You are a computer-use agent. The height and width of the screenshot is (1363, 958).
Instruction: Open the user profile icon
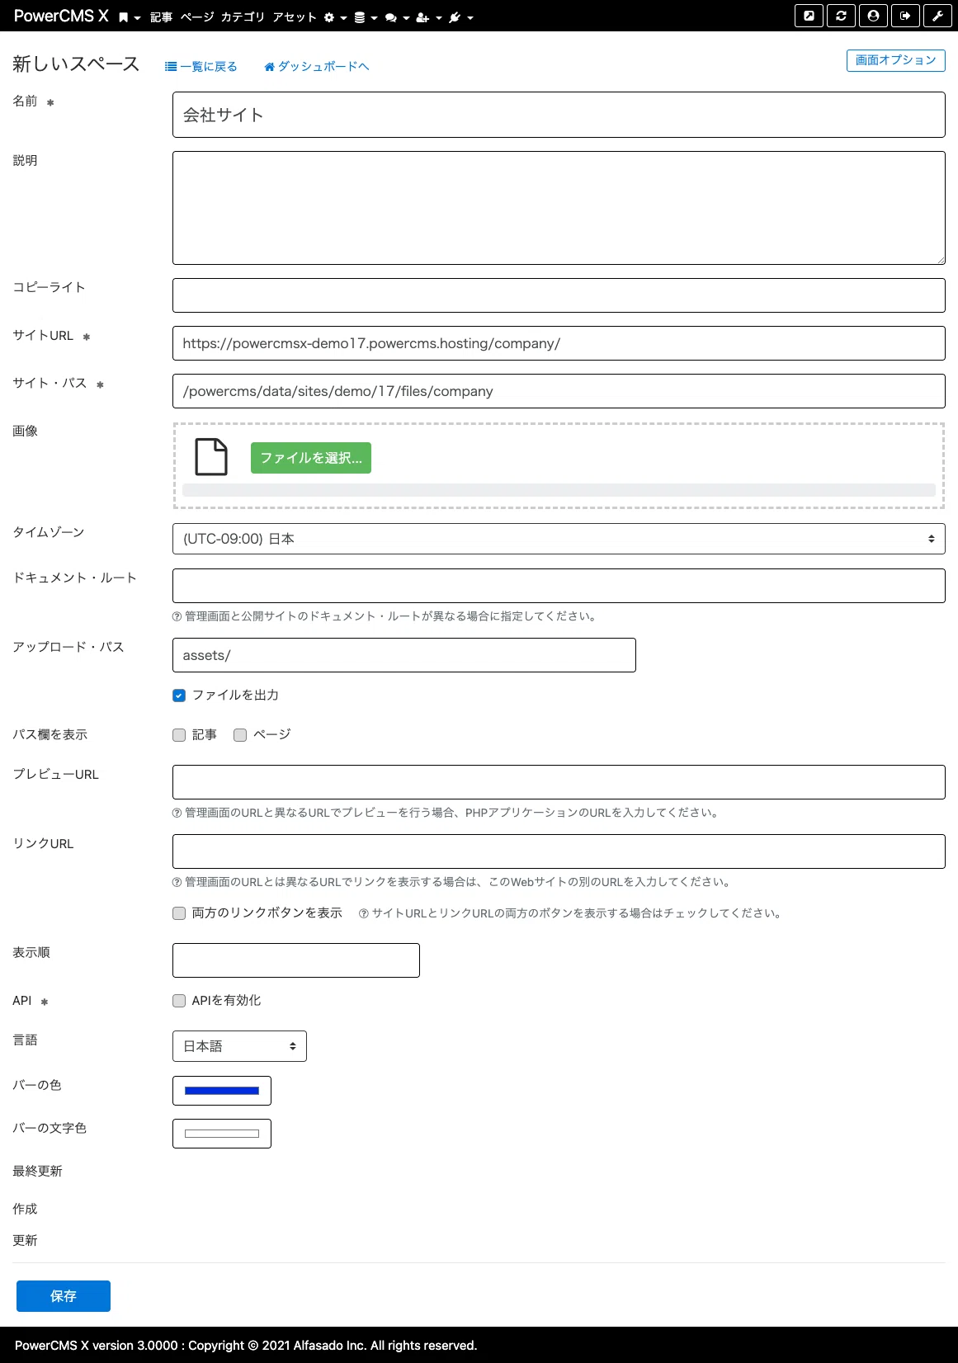tap(873, 16)
